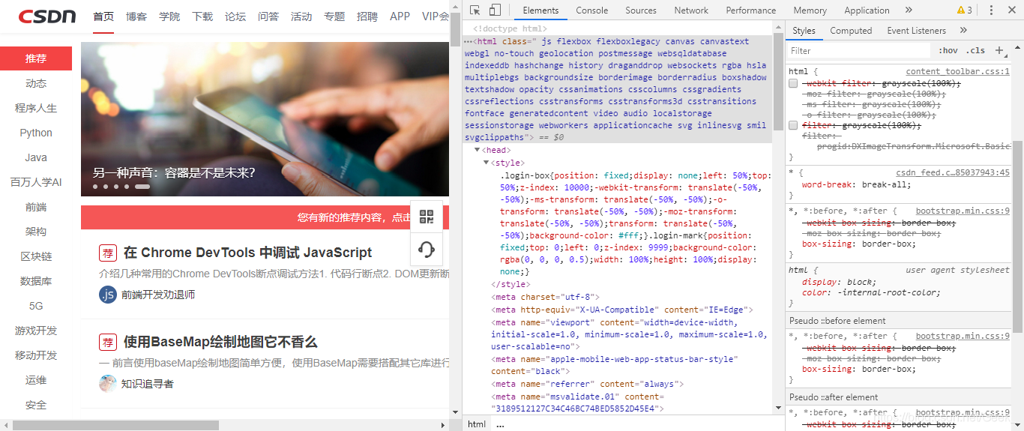Open the Sources tab

pos(641,10)
